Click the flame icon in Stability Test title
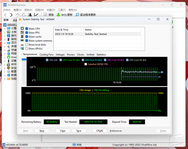Image resolution: width=188 pixels, height=149 pixels. 20,19
